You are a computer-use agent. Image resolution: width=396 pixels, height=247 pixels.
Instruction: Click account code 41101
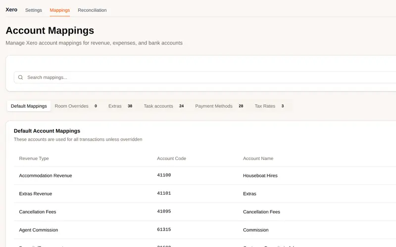pyautogui.click(x=164, y=193)
